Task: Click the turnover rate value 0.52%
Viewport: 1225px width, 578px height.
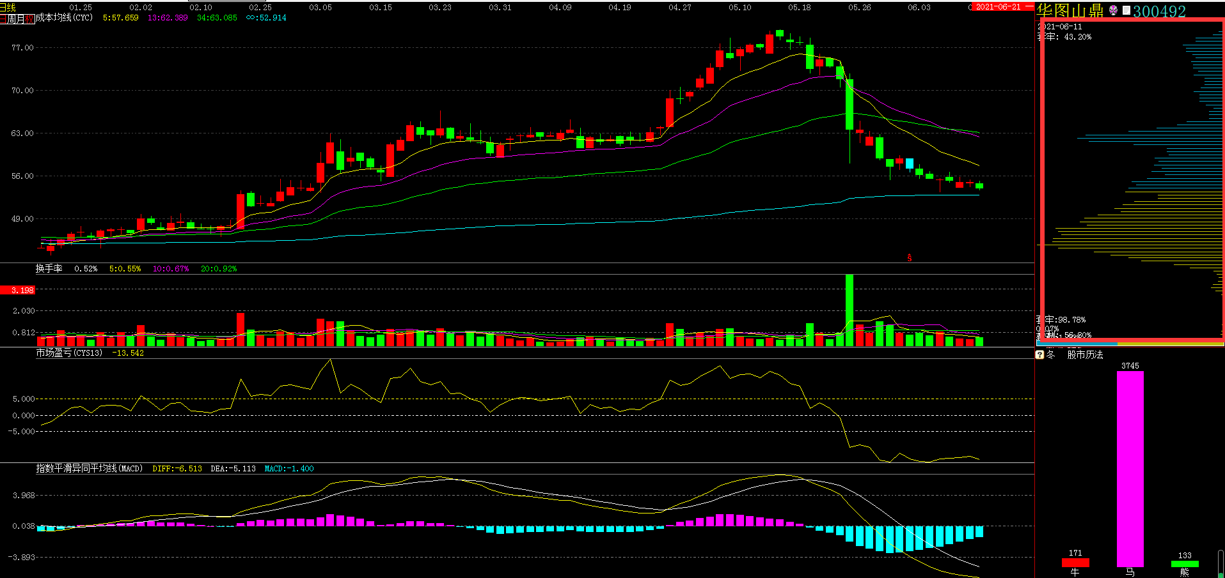Action: [86, 269]
